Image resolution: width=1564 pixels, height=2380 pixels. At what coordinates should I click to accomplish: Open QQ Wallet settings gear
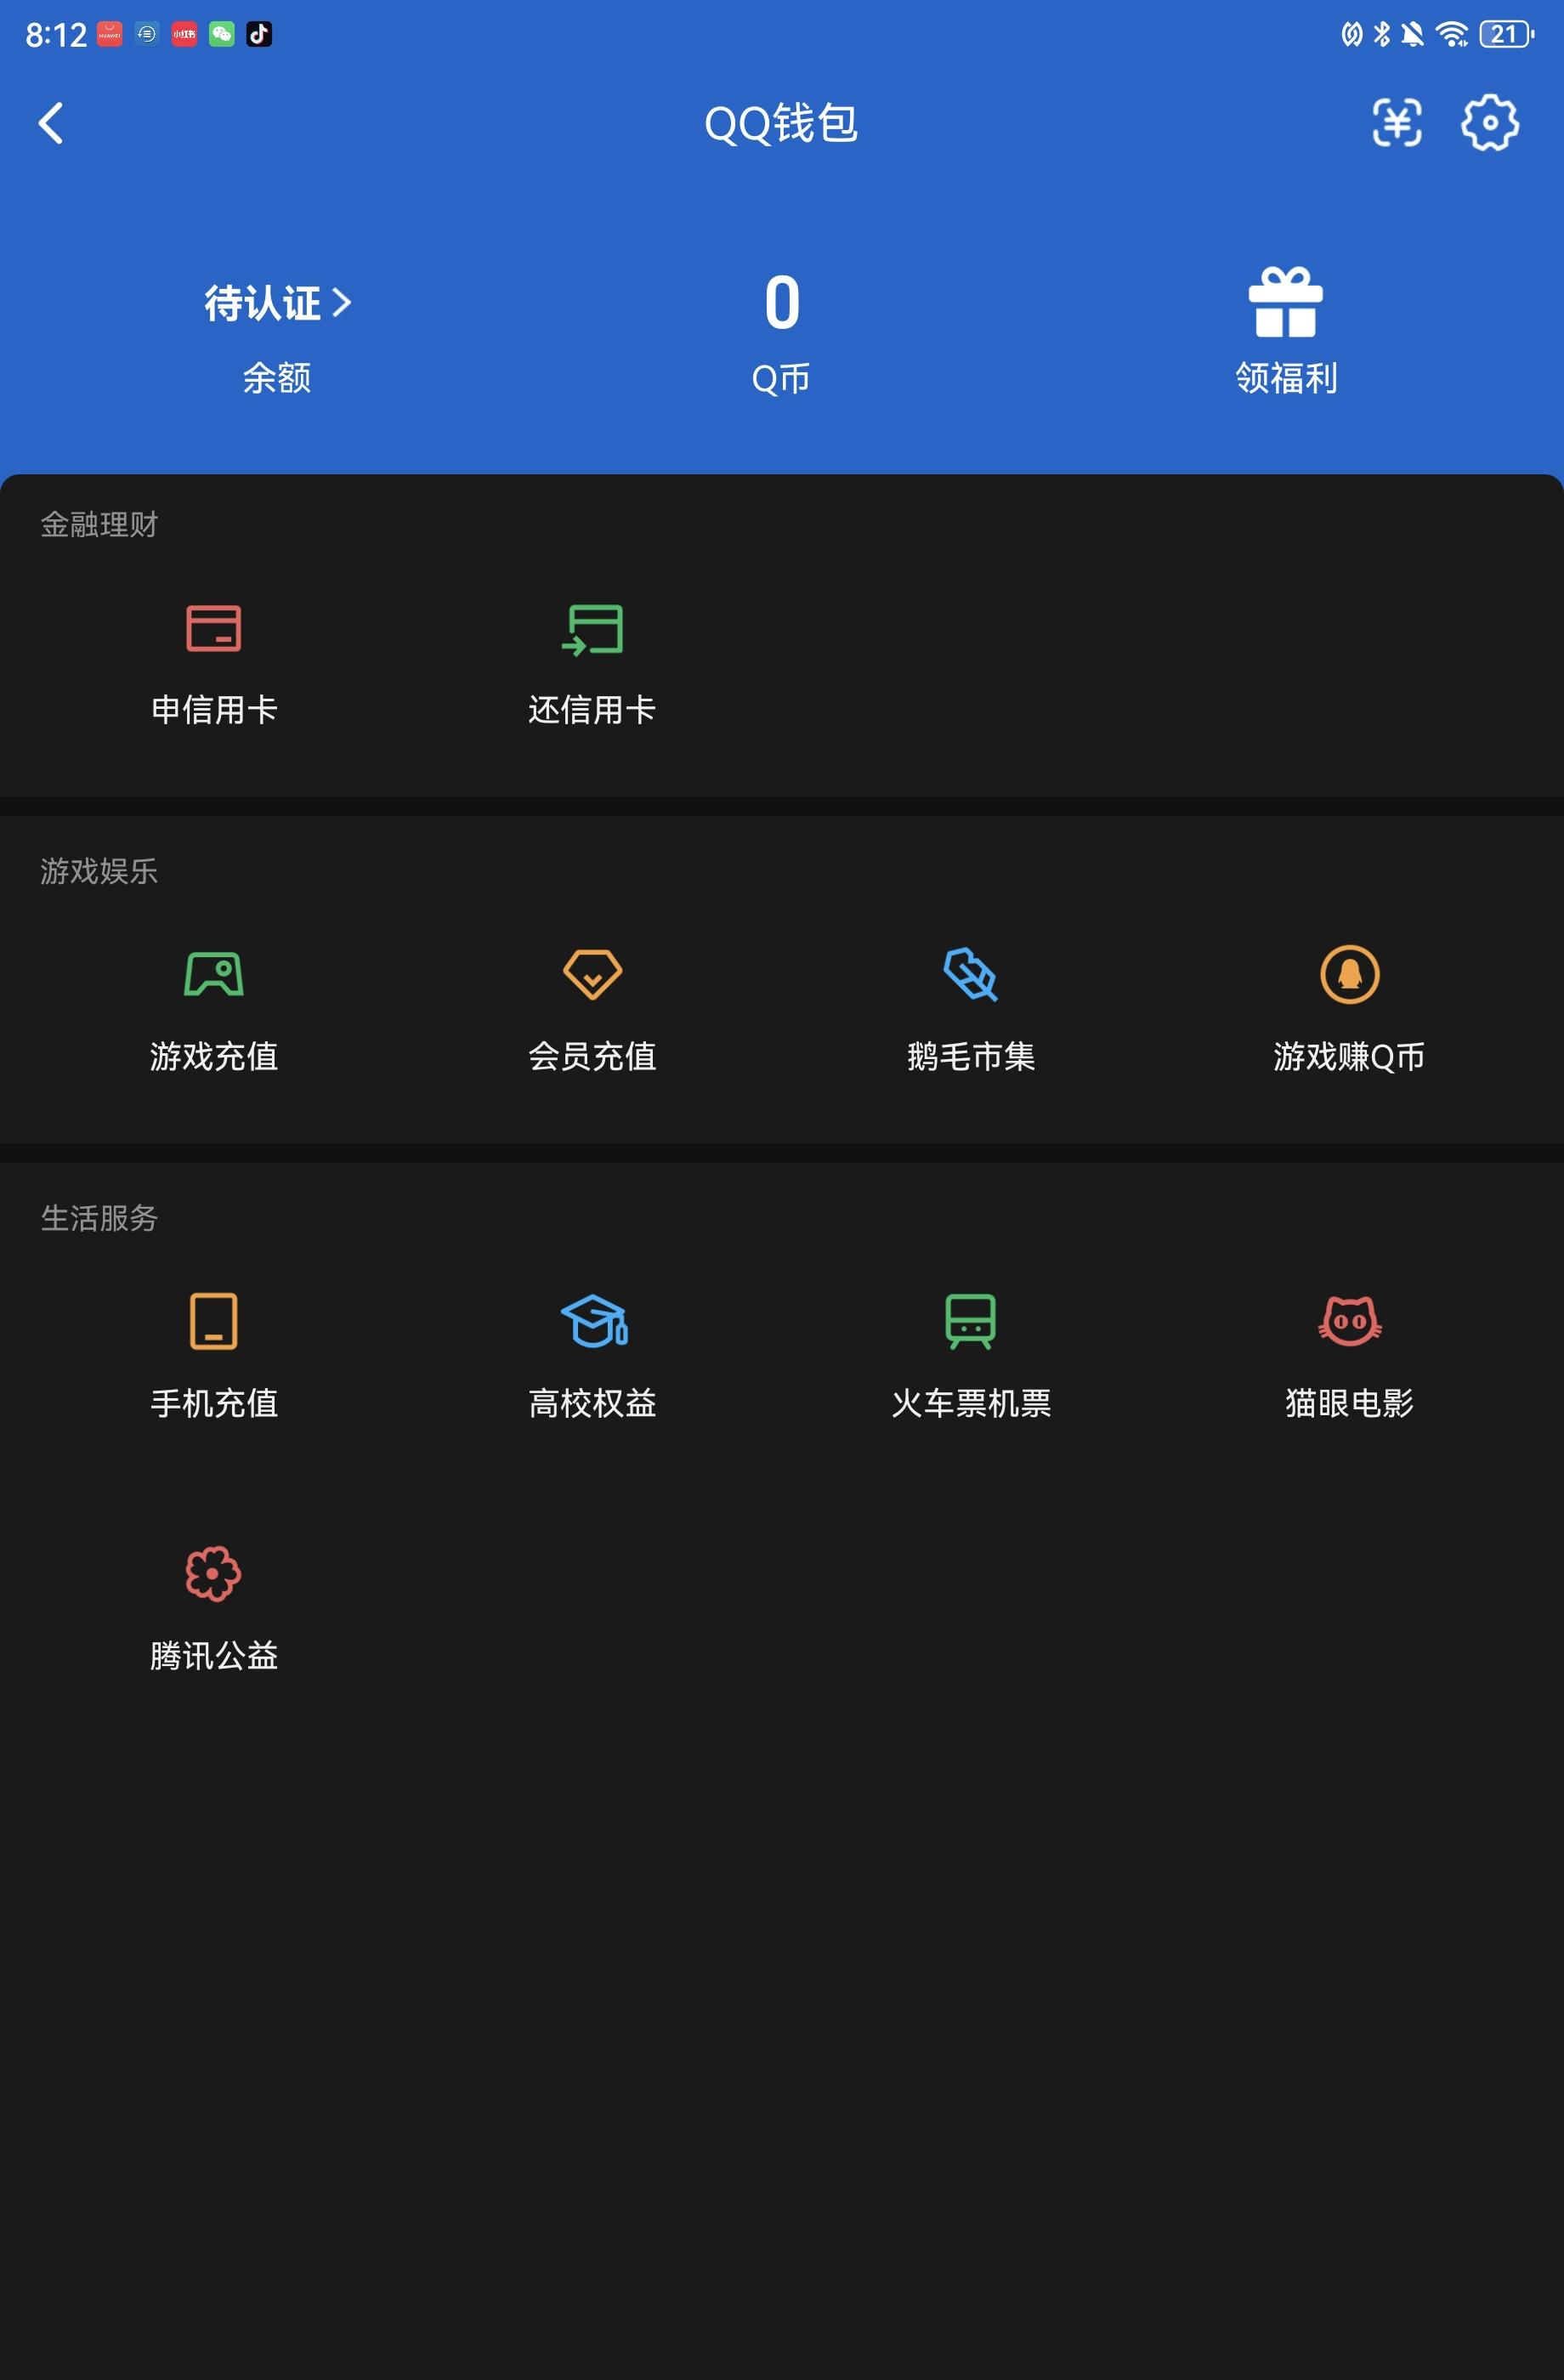(1490, 123)
